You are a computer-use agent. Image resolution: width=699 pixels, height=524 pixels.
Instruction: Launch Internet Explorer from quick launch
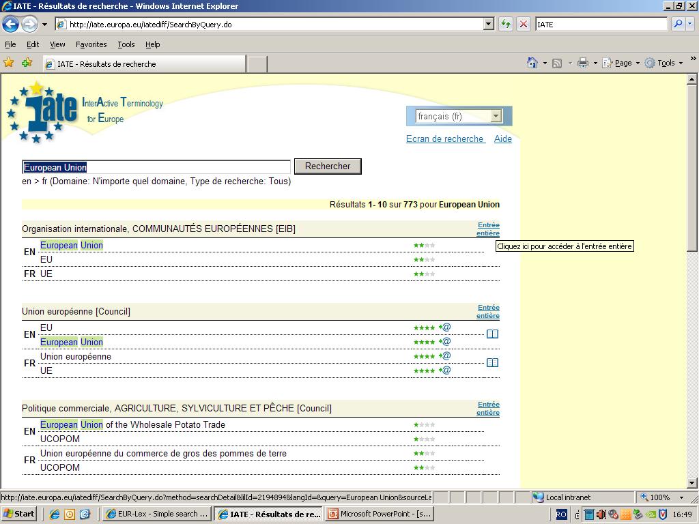point(55,514)
